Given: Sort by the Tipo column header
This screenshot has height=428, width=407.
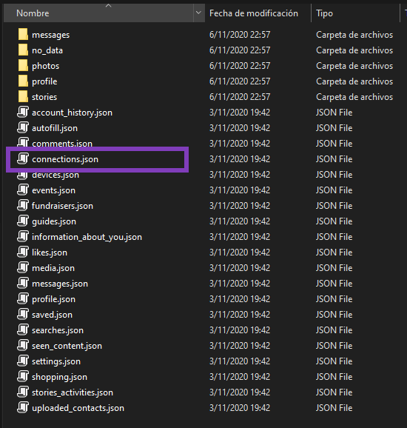Looking at the screenshot, I should pos(355,13).
